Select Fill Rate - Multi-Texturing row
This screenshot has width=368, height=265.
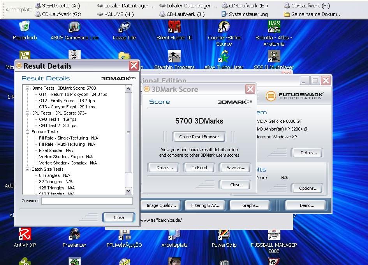coord(67,144)
